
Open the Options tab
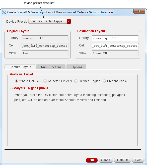pyautogui.click(x=77, y=67)
